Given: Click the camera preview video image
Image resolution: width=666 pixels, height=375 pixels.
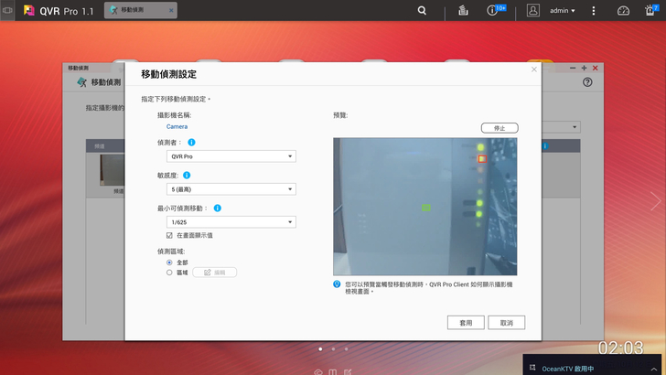Looking at the screenshot, I should 424,206.
